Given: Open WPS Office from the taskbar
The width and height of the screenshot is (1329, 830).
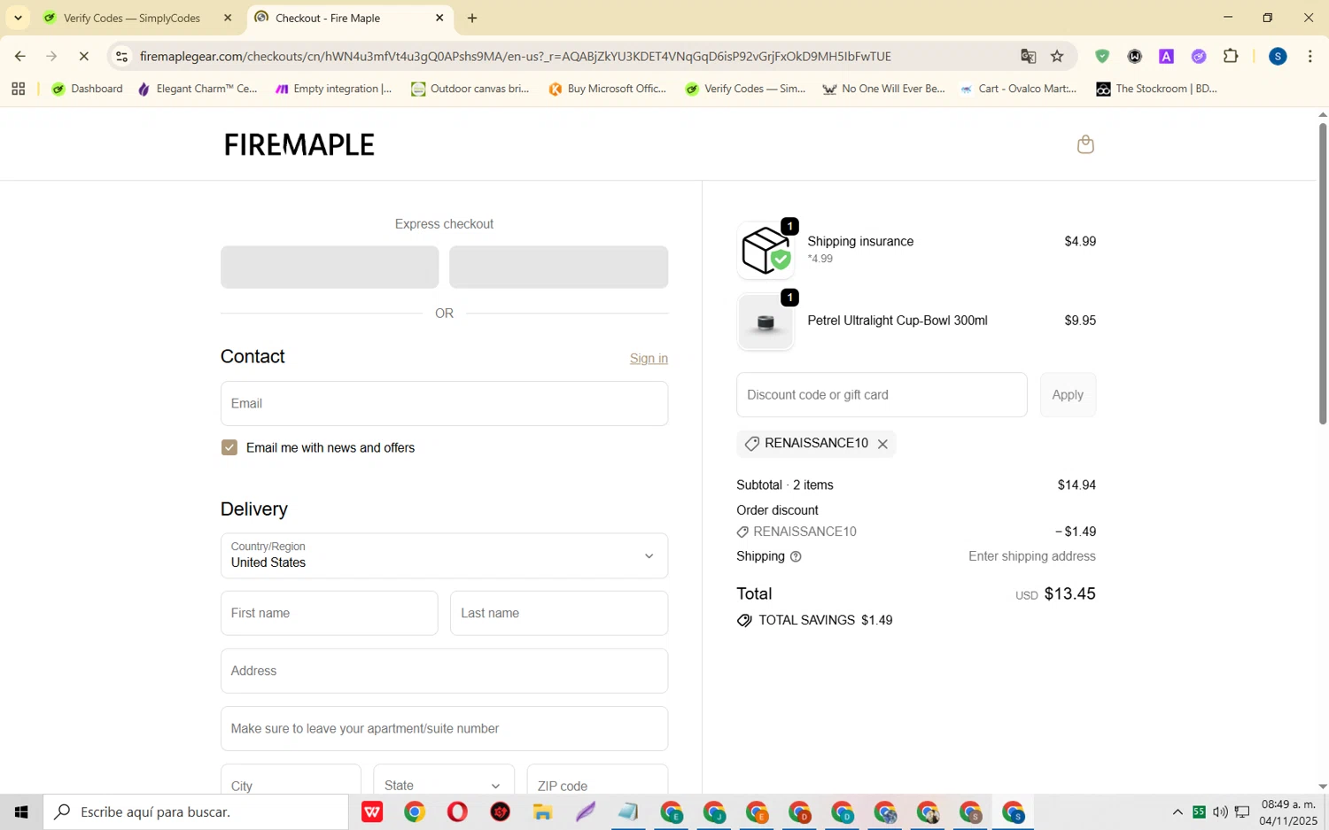Looking at the screenshot, I should click(x=372, y=811).
